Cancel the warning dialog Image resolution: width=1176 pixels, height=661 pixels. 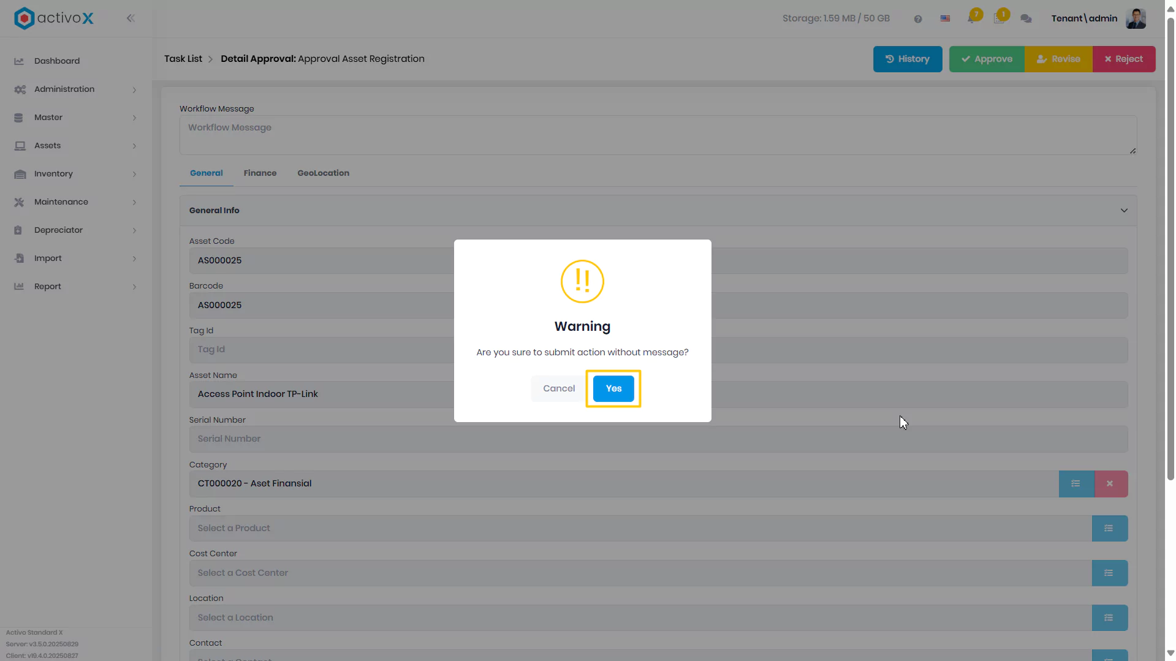559,388
